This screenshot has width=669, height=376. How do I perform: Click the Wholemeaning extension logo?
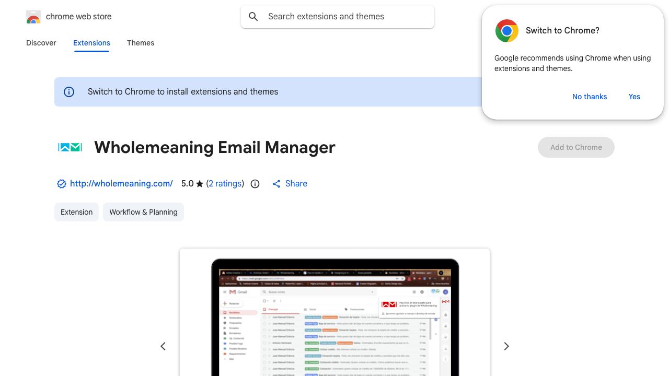coord(70,147)
